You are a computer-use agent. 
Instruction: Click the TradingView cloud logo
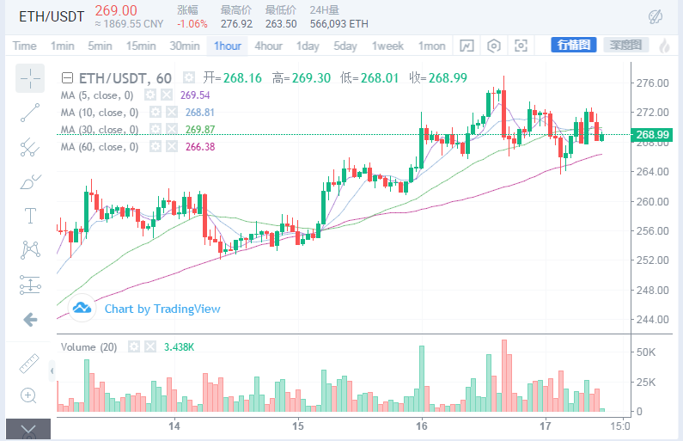(x=82, y=308)
